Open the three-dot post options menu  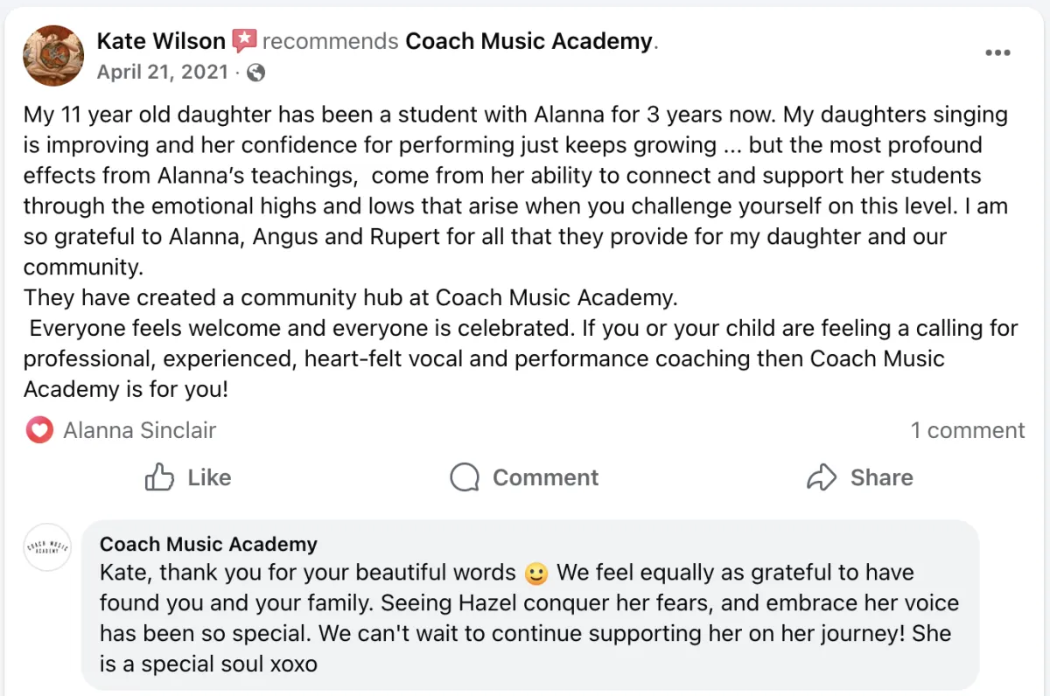click(x=997, y=53)
